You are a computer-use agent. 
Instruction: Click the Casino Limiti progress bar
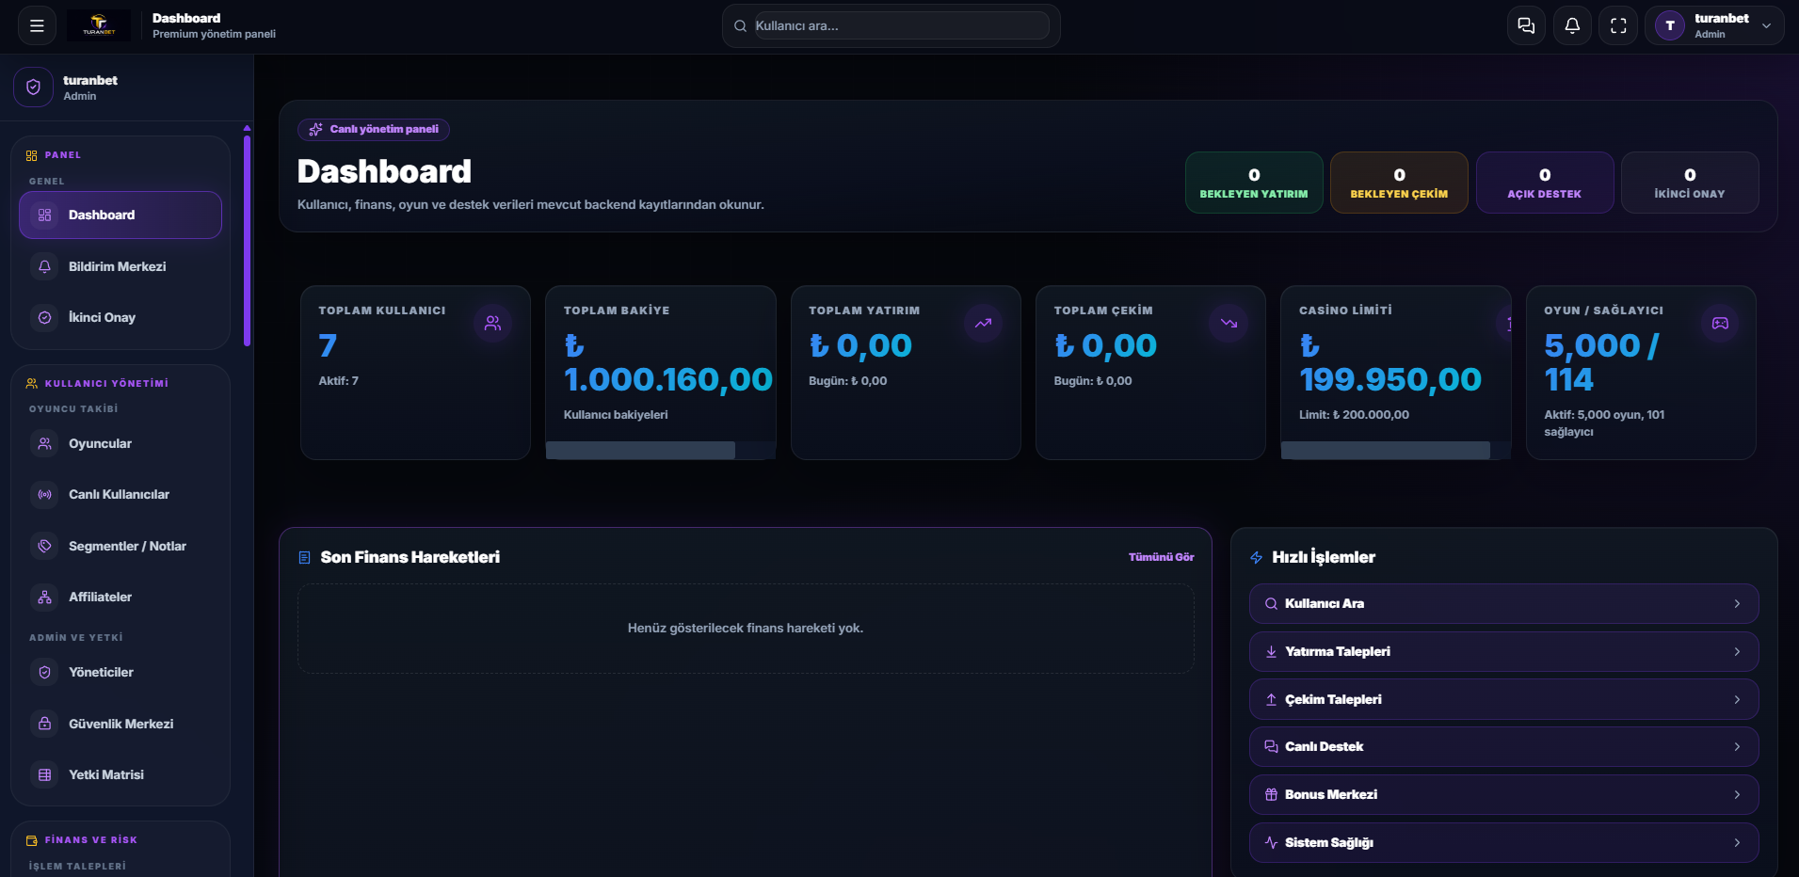[x=1396, y=450]
